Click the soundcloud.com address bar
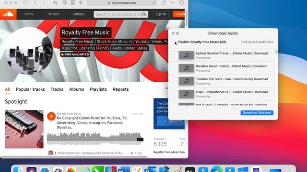The image size is (307, 172). pyautogui.click(x=121, y=3)
